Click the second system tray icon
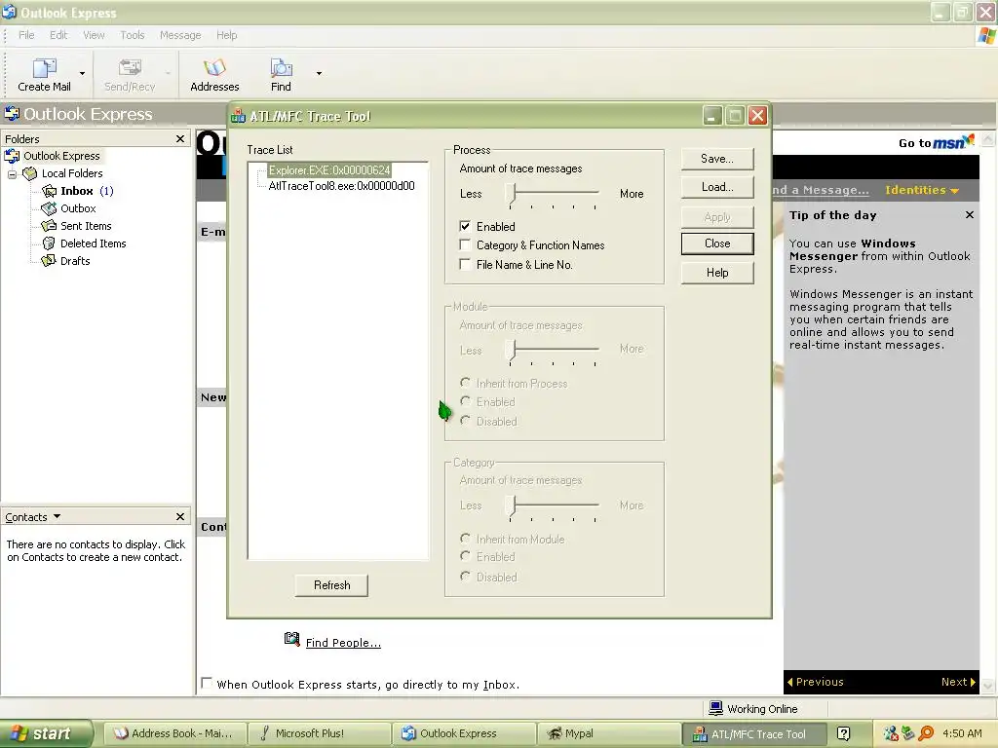 tap(908, 733)
